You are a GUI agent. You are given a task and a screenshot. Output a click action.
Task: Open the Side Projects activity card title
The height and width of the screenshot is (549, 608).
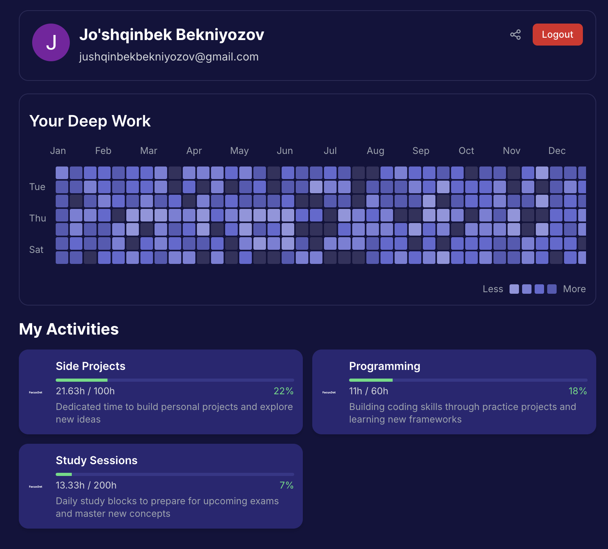pyautogui.click(x=91, y=366)
